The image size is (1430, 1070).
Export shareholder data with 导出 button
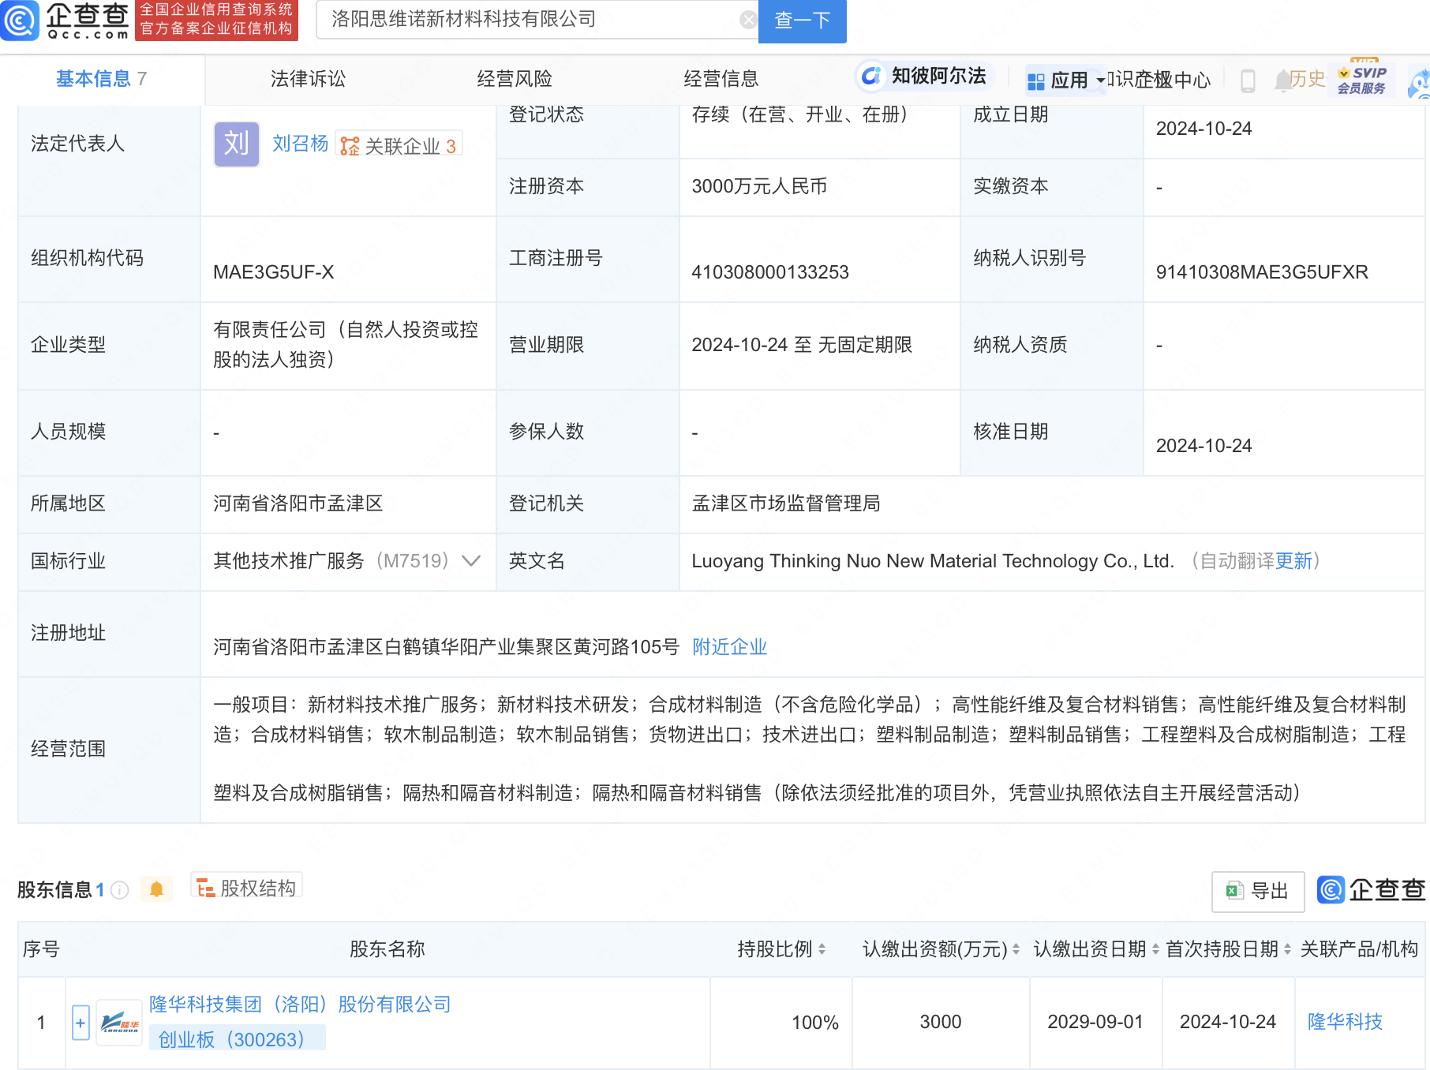tap(1257, 891)
